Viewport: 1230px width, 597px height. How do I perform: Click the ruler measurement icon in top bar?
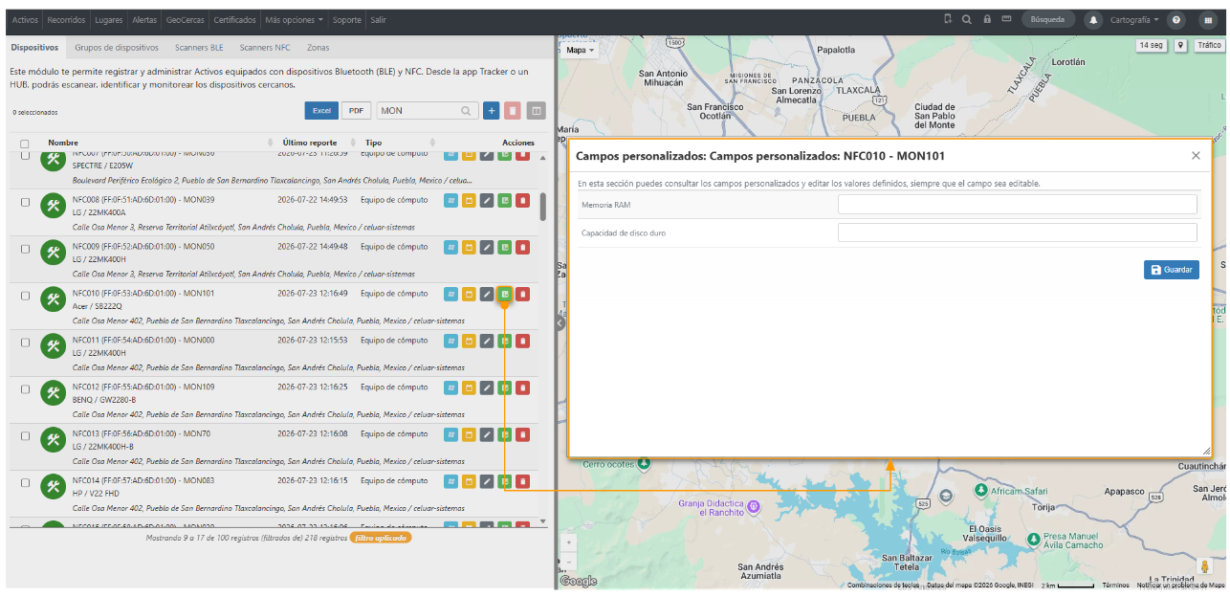(x=1006, y=19)
